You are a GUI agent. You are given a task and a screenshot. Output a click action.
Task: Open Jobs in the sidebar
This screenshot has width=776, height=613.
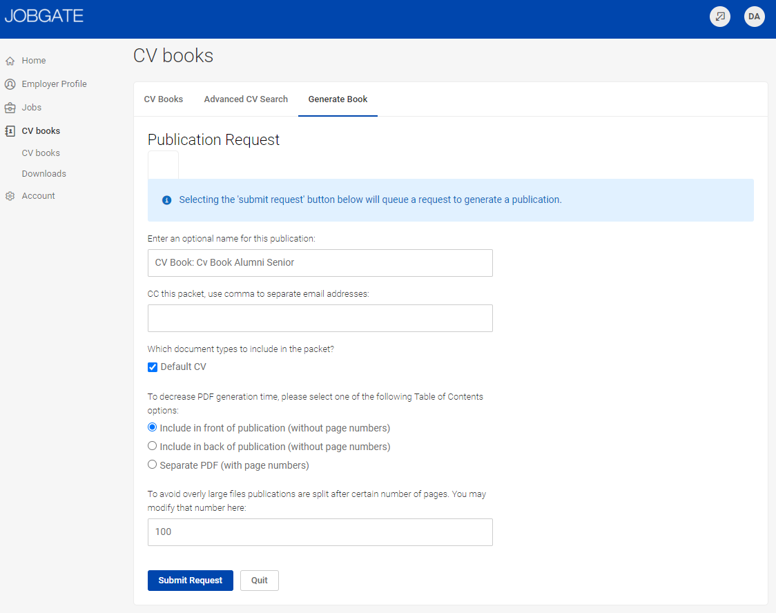pyautogui.click(x=32, y=108)
